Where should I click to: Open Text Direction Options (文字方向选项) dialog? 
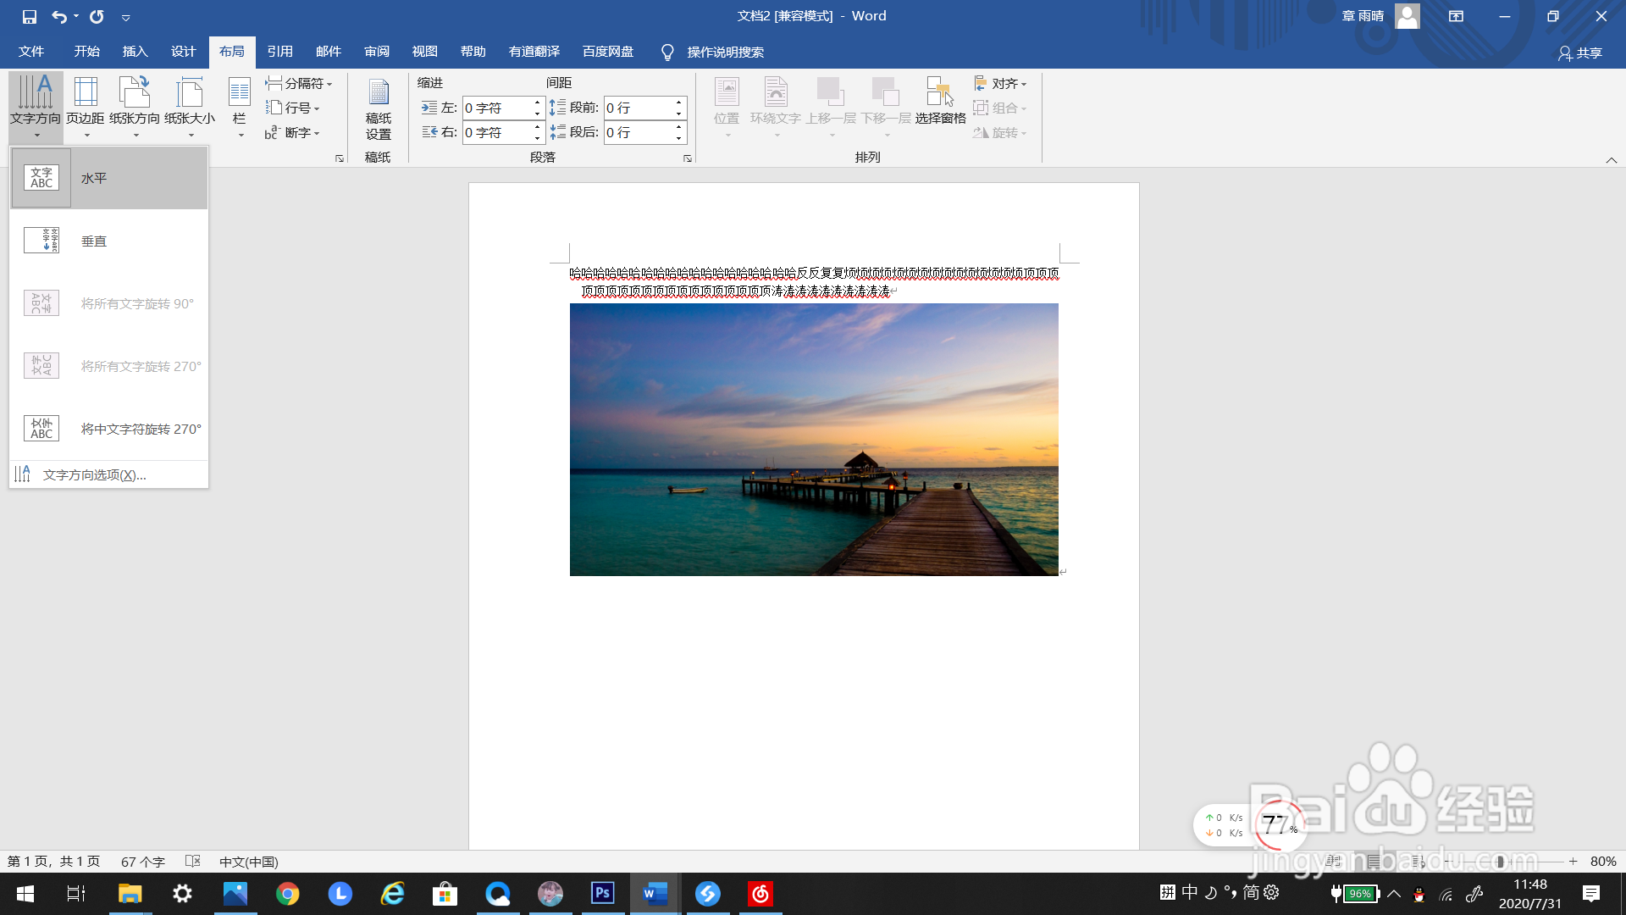click(94, 474)
